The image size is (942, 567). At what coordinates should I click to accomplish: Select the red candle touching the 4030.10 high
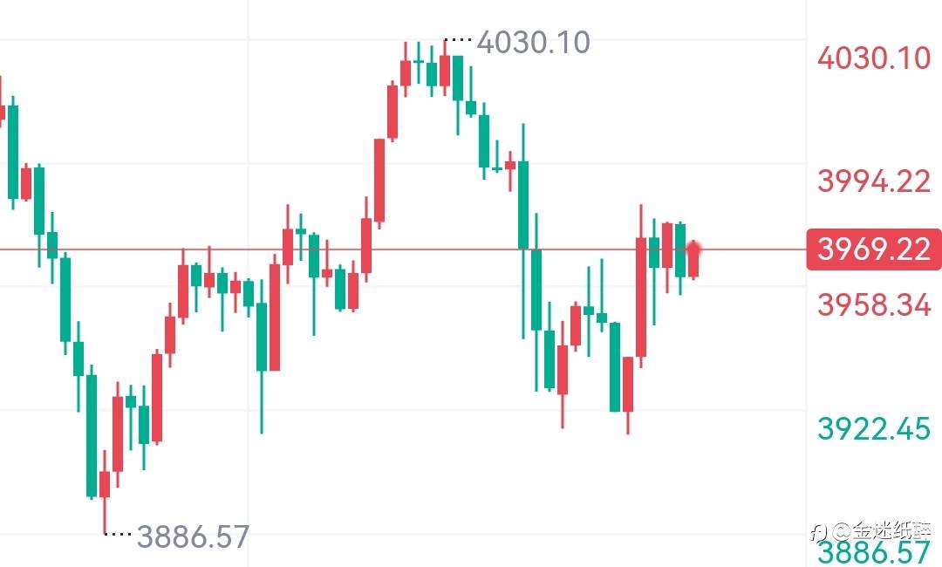(x=445, y=70)
